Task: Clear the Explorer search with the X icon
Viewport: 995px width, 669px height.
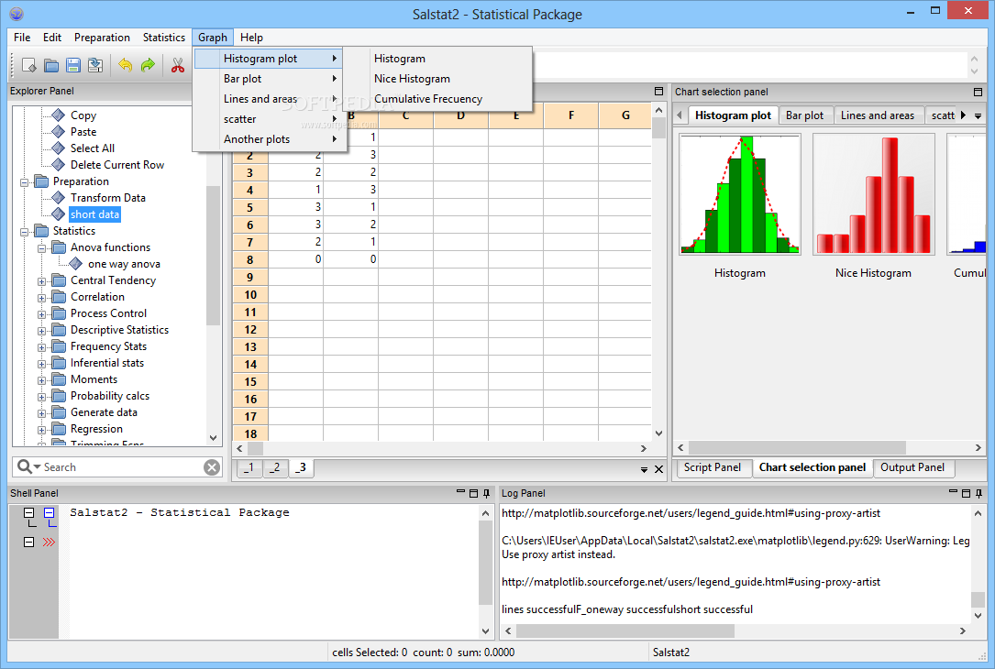Action: click(212, 467)
